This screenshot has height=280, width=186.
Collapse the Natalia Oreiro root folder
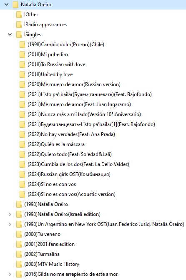(6, 5)
